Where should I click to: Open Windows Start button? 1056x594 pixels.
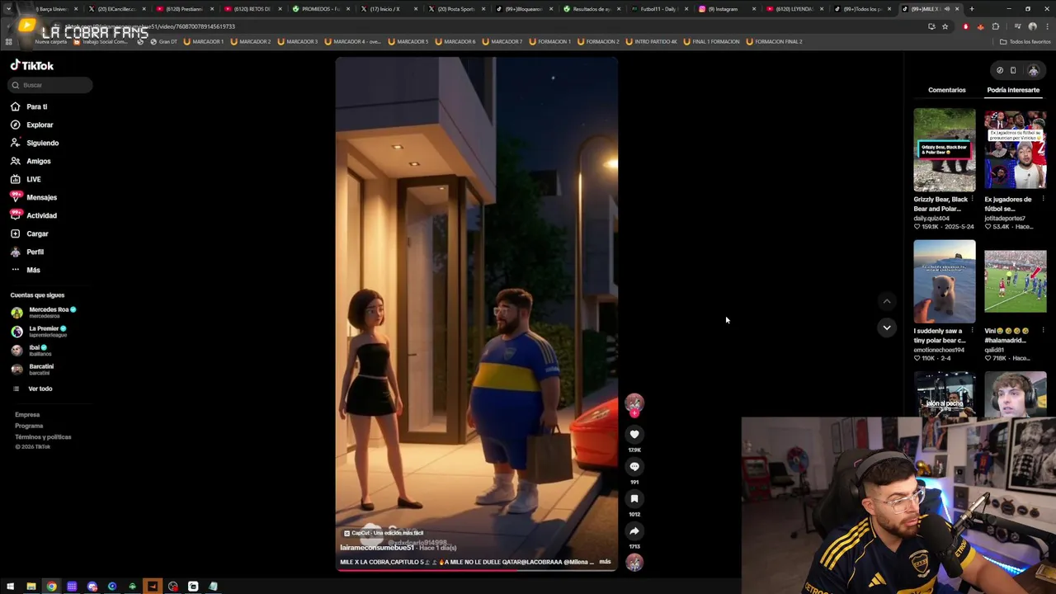point(10,587)
